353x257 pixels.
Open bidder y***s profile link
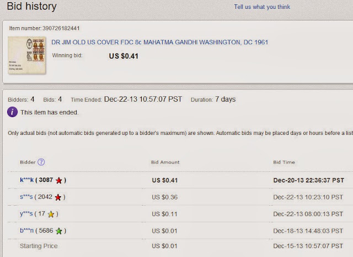coord(26,213)
